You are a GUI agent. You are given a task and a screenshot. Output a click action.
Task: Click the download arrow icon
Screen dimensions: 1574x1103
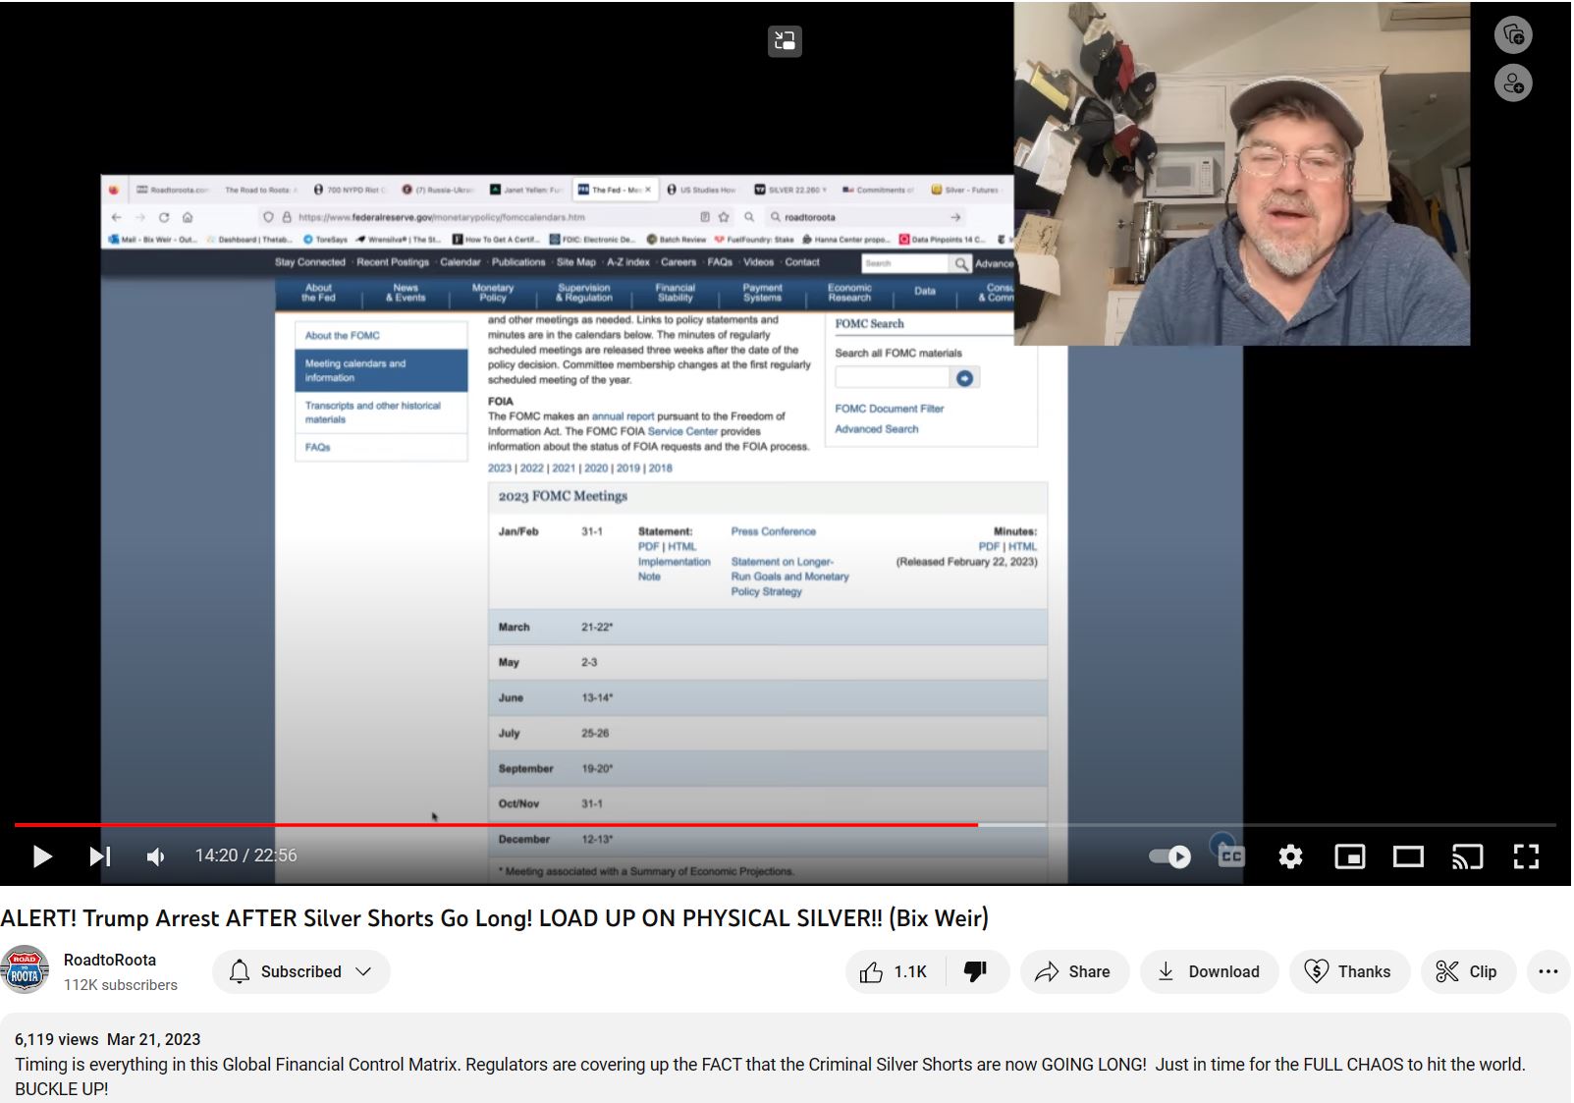point(1166,971)
